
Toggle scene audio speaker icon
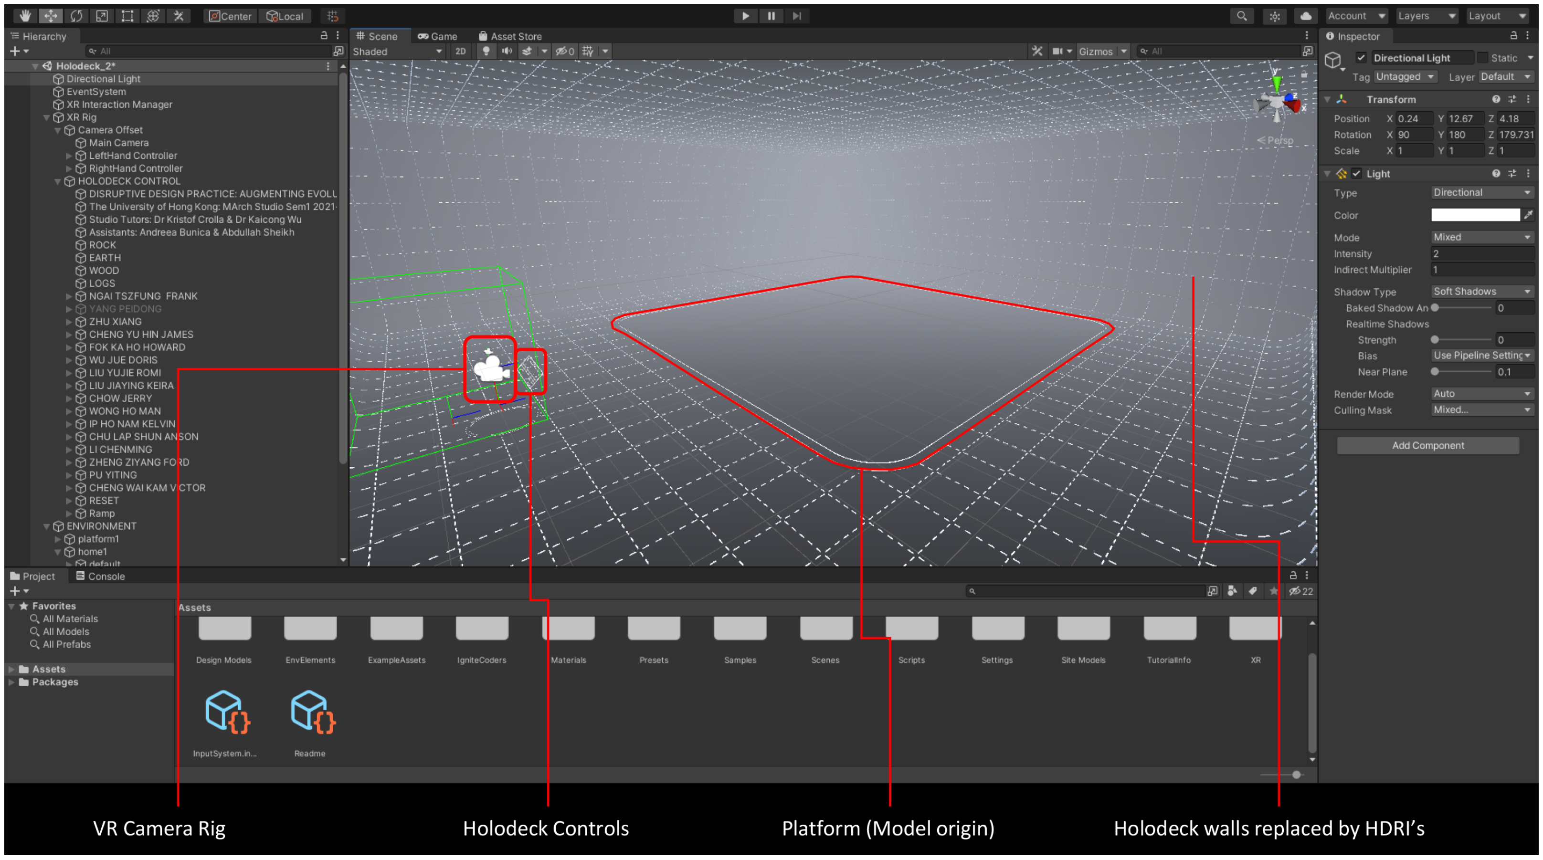pyautogui.click(x=507, y=51)
